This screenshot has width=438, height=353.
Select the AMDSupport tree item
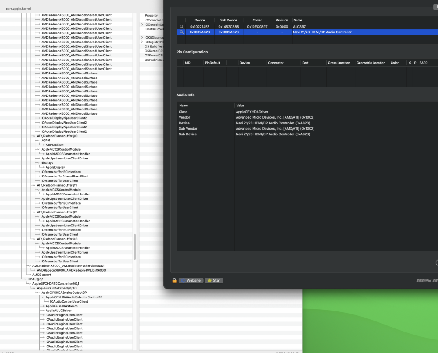pyautogui.click(x=42, y=275)
